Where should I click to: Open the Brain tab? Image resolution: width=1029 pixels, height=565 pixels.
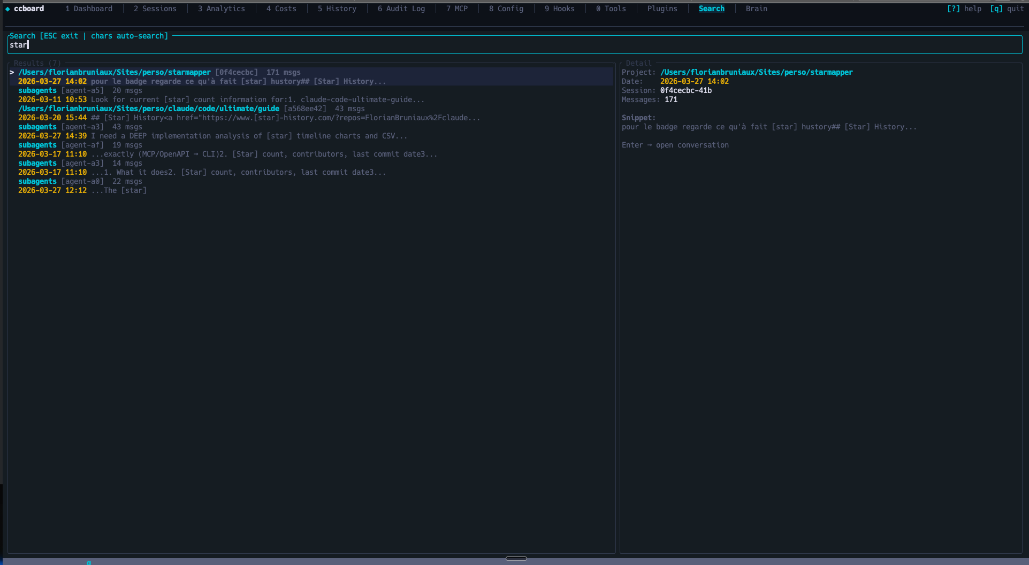[757, 9]
